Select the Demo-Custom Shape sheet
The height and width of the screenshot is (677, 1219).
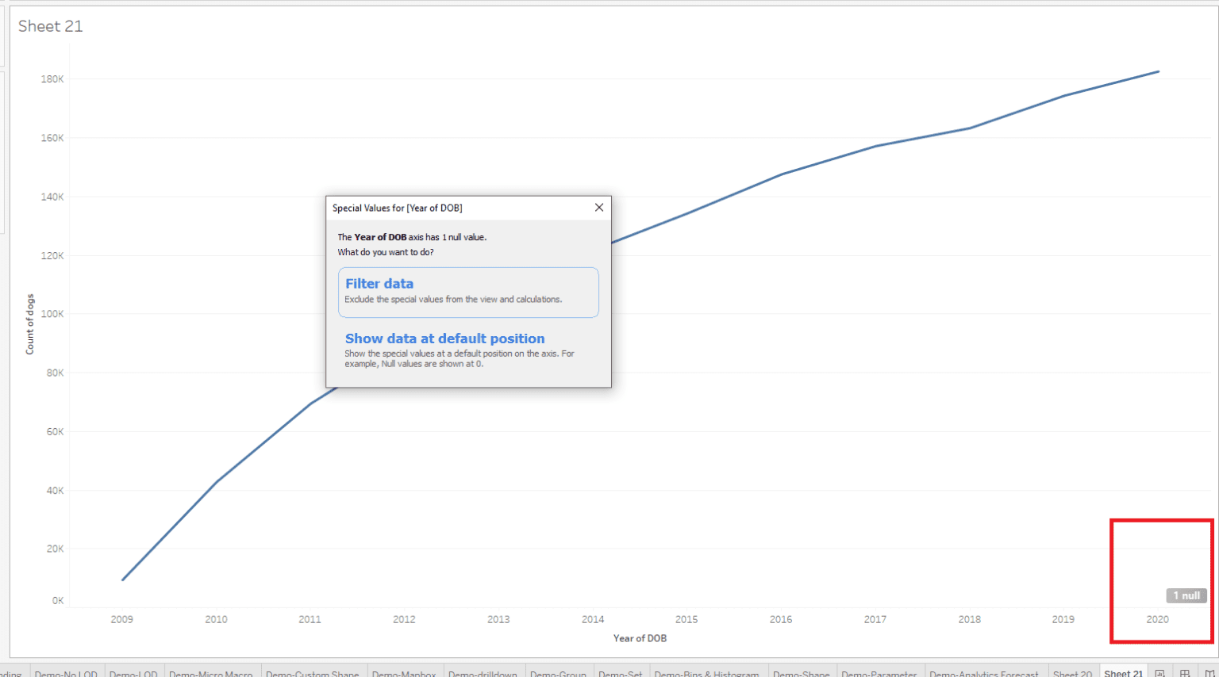coord(313,675)
